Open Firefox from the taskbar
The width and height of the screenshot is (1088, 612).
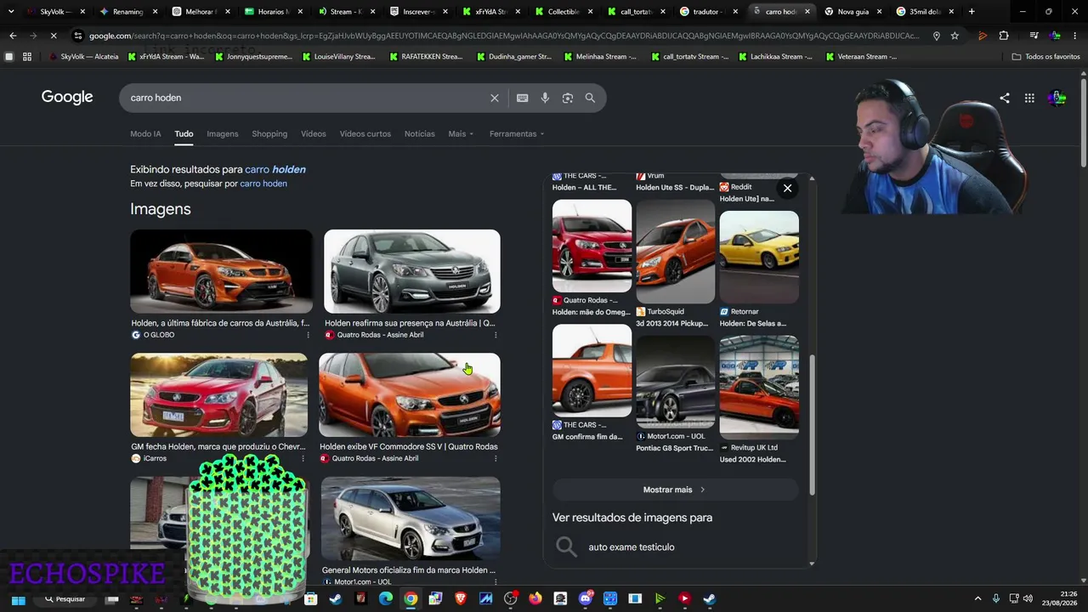click(535, 599)
